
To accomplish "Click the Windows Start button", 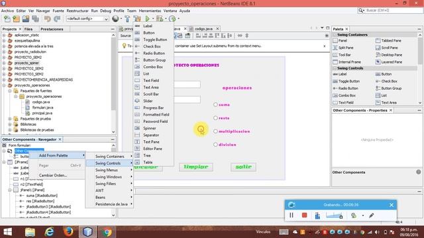I will 8,232.
